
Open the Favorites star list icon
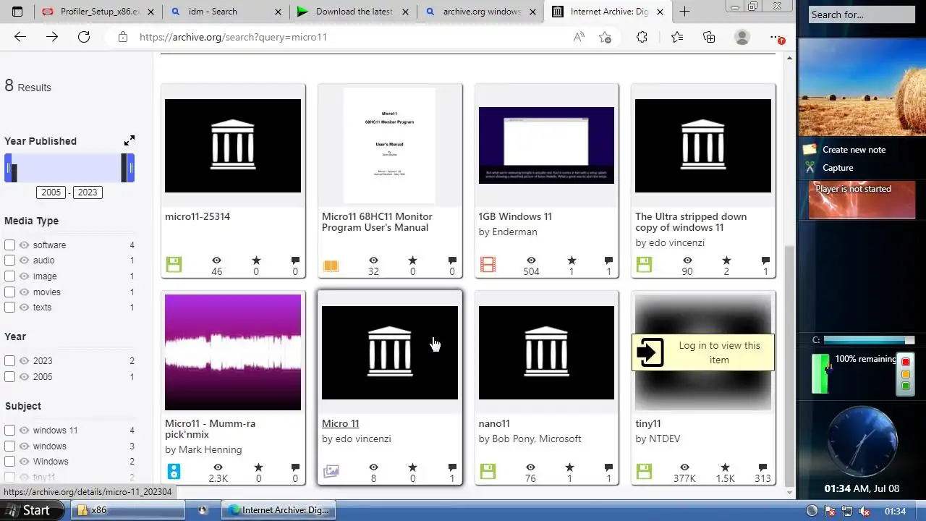[x=676, y=37]
